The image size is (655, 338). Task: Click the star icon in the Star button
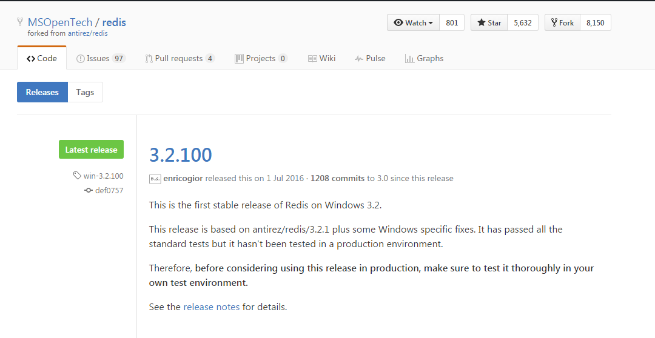pos(481,22)
